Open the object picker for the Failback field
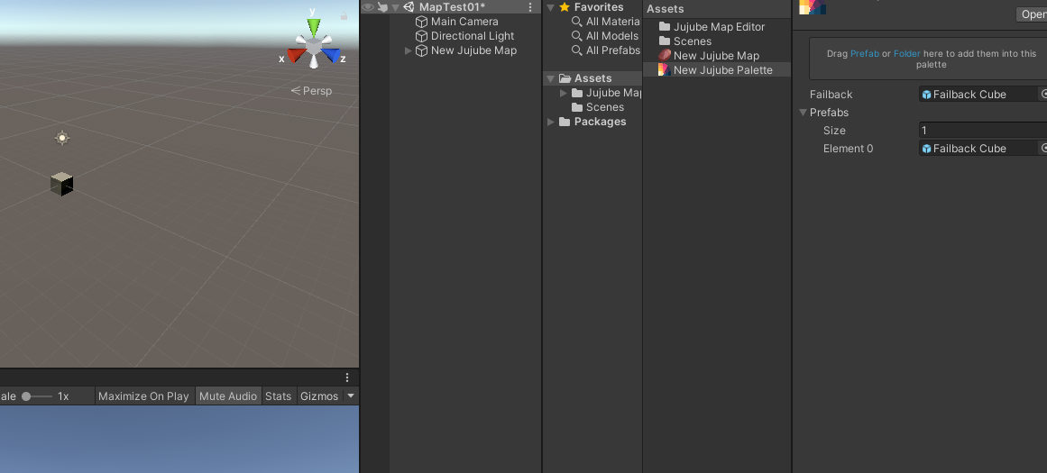This screenshot has height=473, width=1047. point(1044,94)
